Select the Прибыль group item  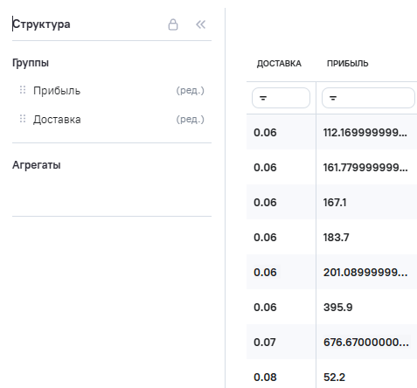57,91
